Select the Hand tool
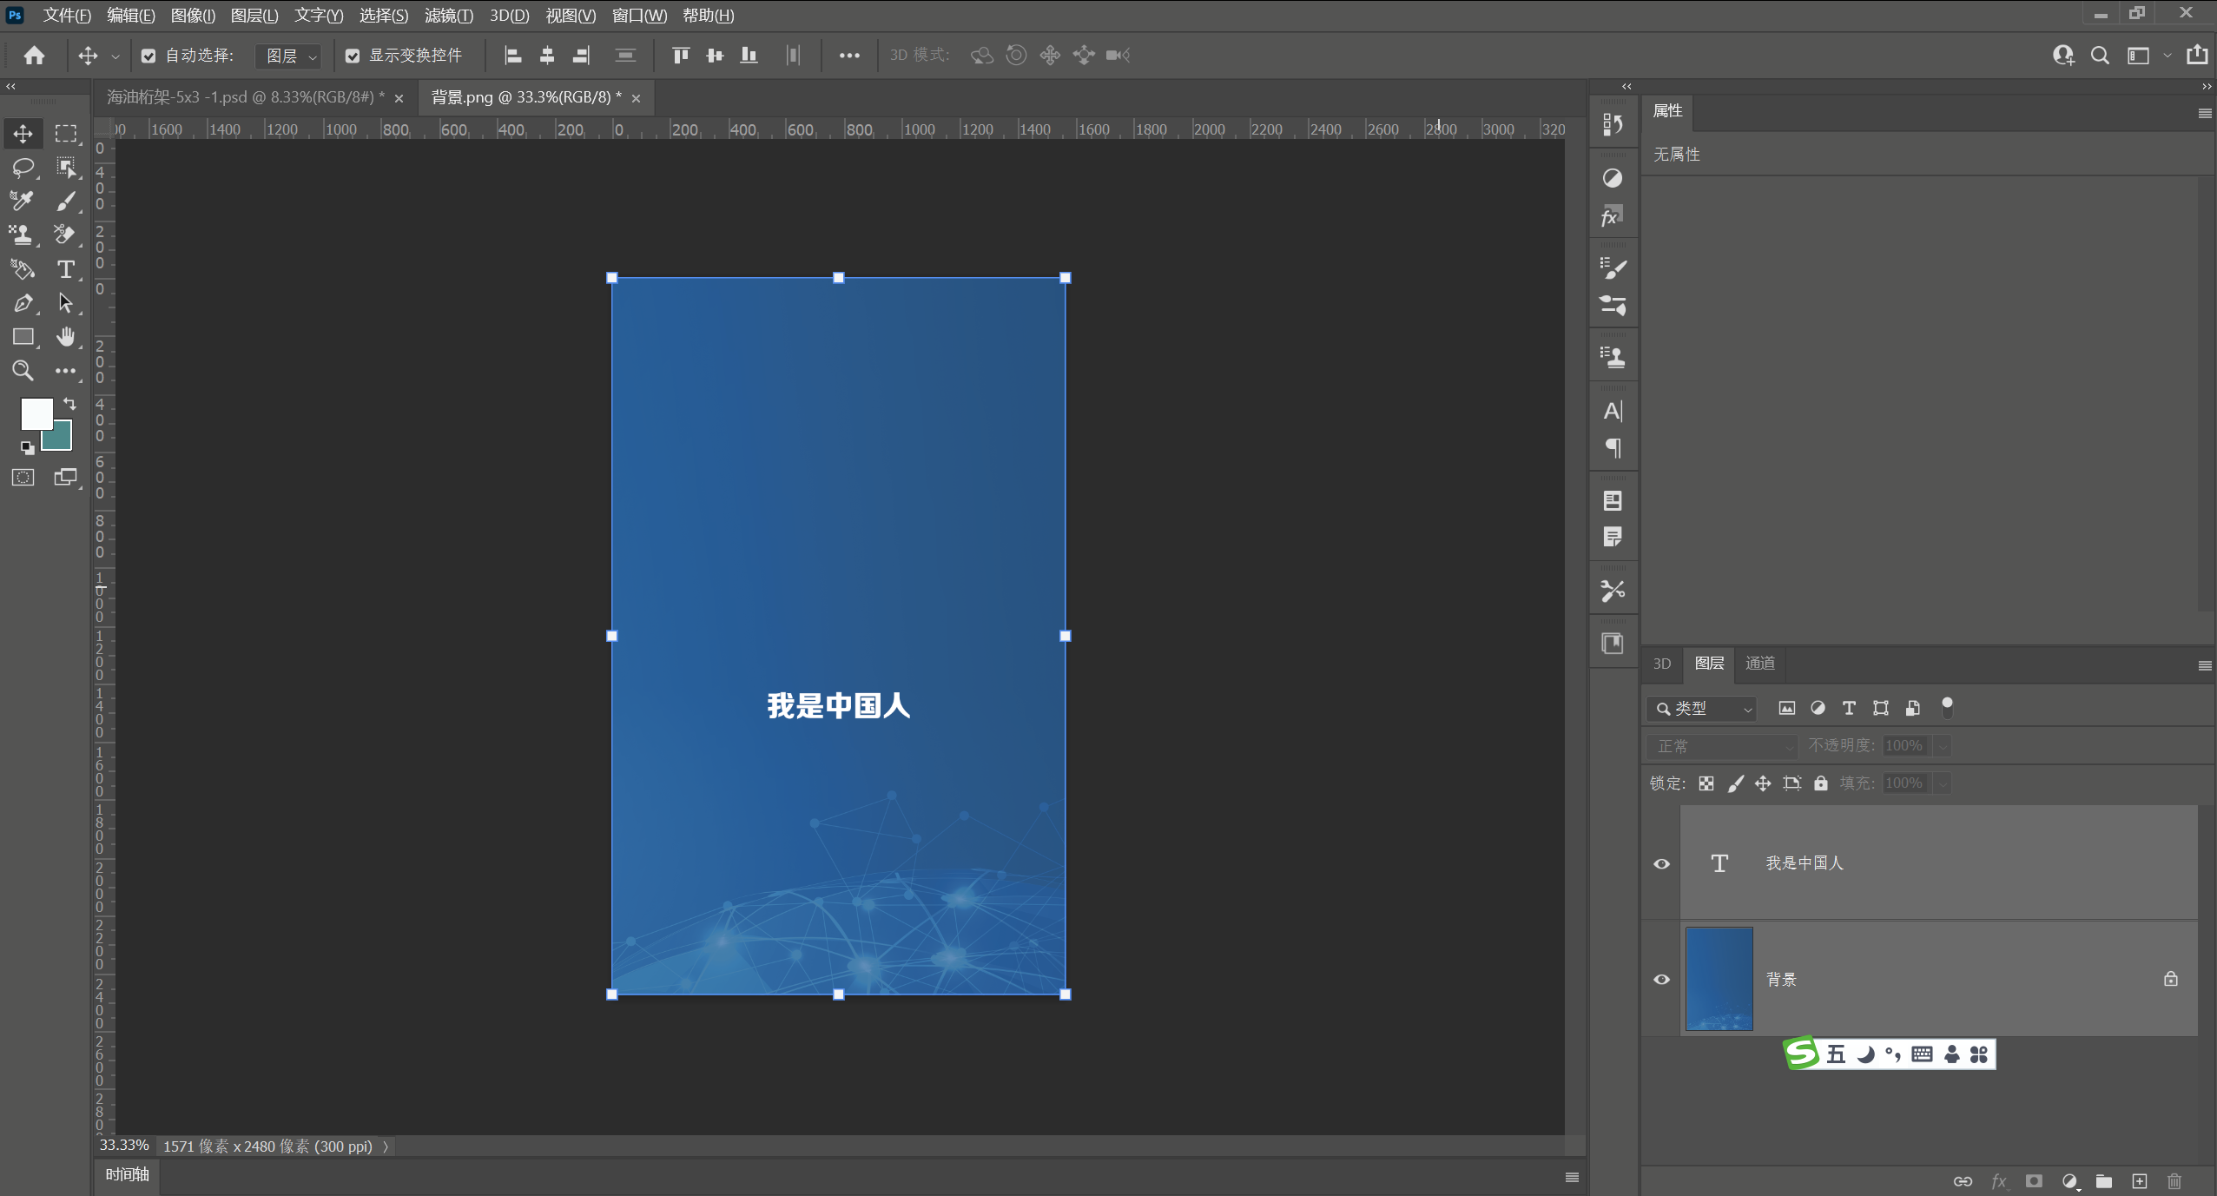The image size is (2217, 1196). [65, 337]
